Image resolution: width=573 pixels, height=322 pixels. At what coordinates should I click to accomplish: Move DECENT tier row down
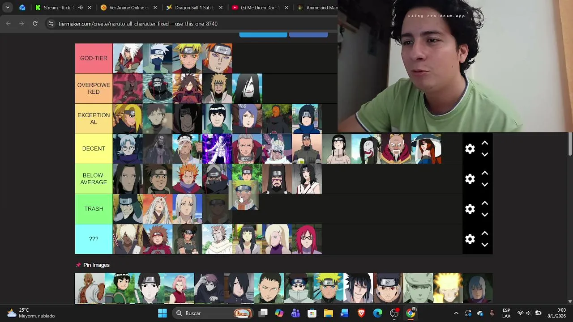click(x=485, y=154)
